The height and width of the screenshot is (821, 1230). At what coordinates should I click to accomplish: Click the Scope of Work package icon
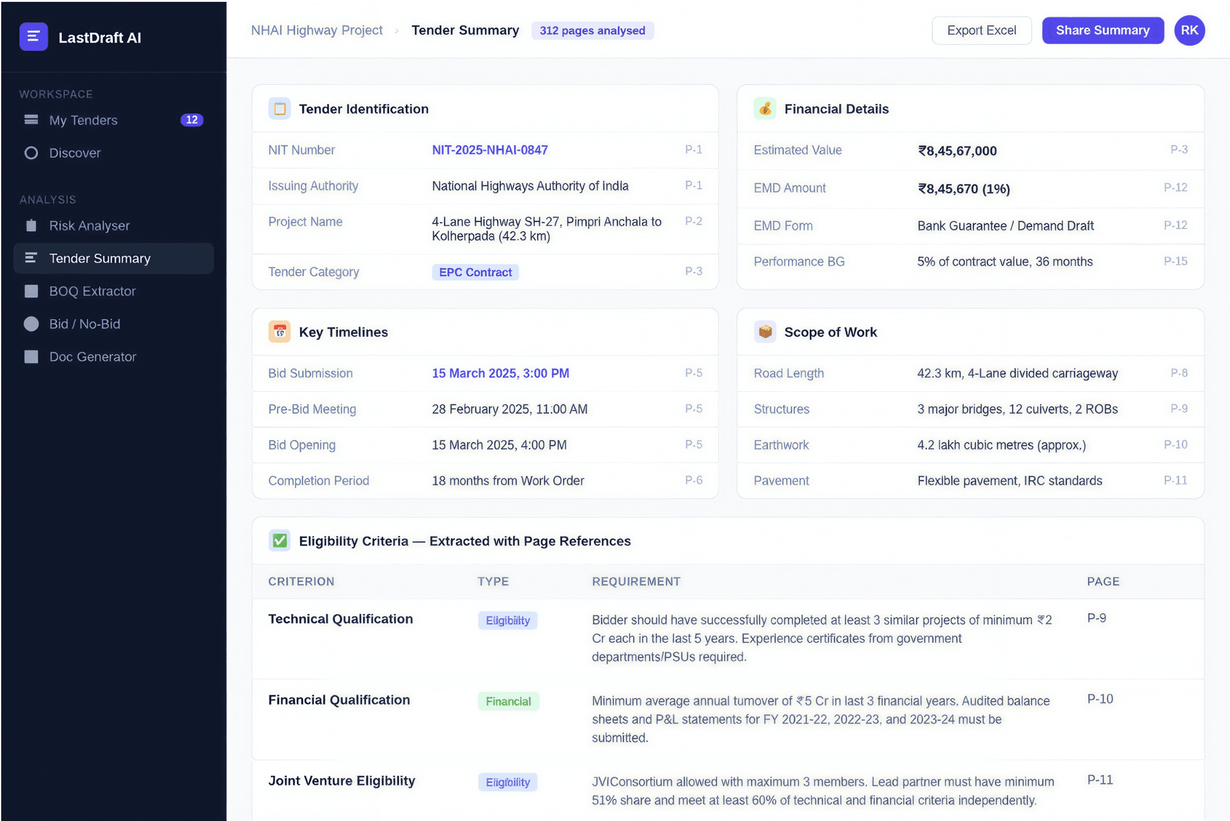tap(765, 332)
